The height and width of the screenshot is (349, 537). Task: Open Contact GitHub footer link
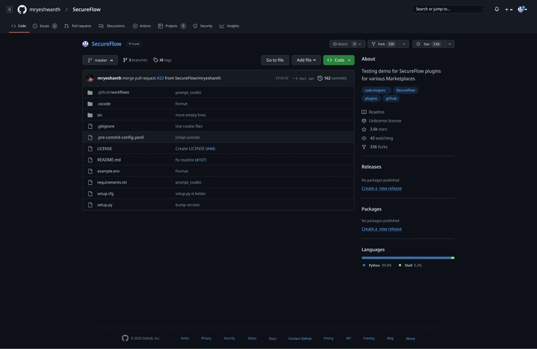(300, 338)
